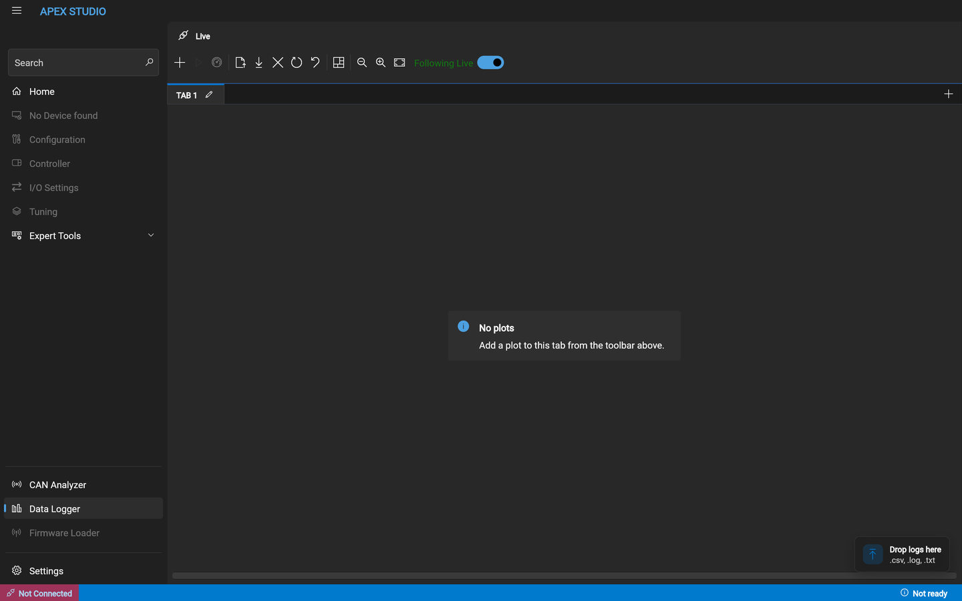Open CAN Analyzer
The height and width of the screenshot is (601, 962).
click(84, 485)
